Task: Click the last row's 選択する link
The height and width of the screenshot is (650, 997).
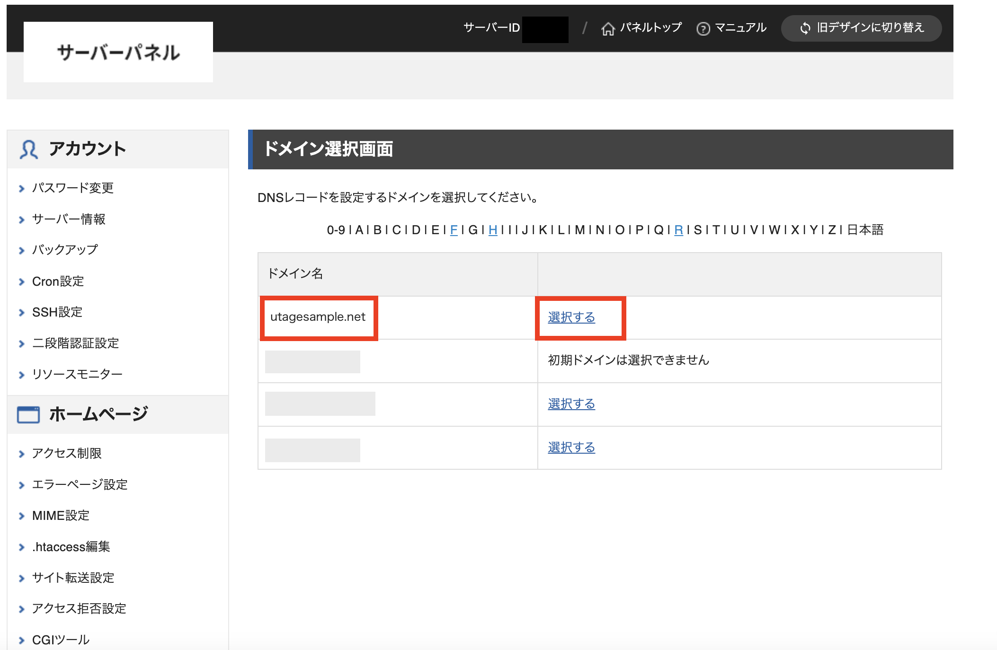Action: pos(571,448)
